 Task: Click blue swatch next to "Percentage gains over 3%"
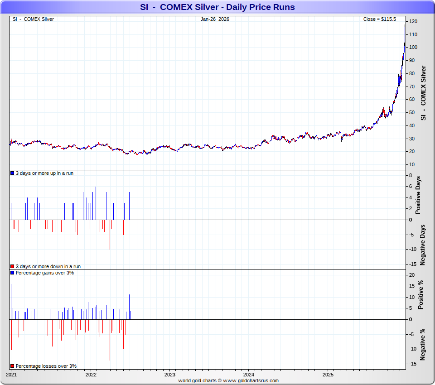coord(12,273)
